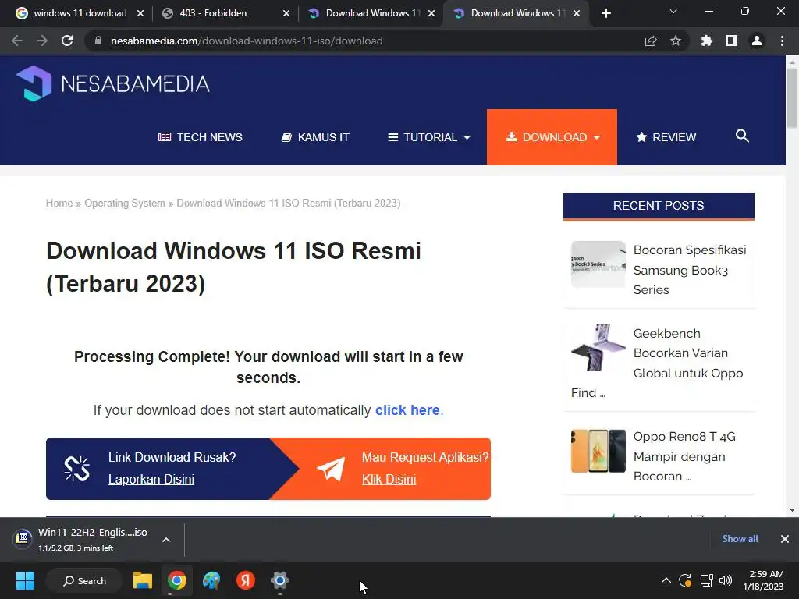Close the active 'Download Windows 11' tab
The width and height of the screenshot is (799, 599).
[x=577, y=14]
